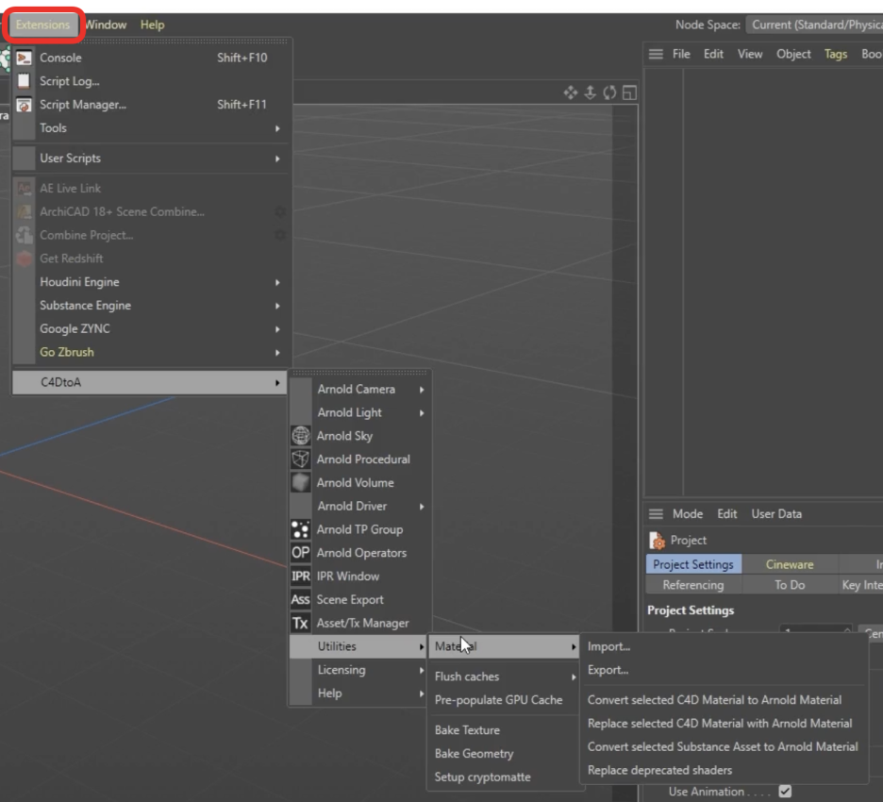Click the IPR Window icon
The width and height of the screenshot is (883, 802).
click(x=301, y=576)
